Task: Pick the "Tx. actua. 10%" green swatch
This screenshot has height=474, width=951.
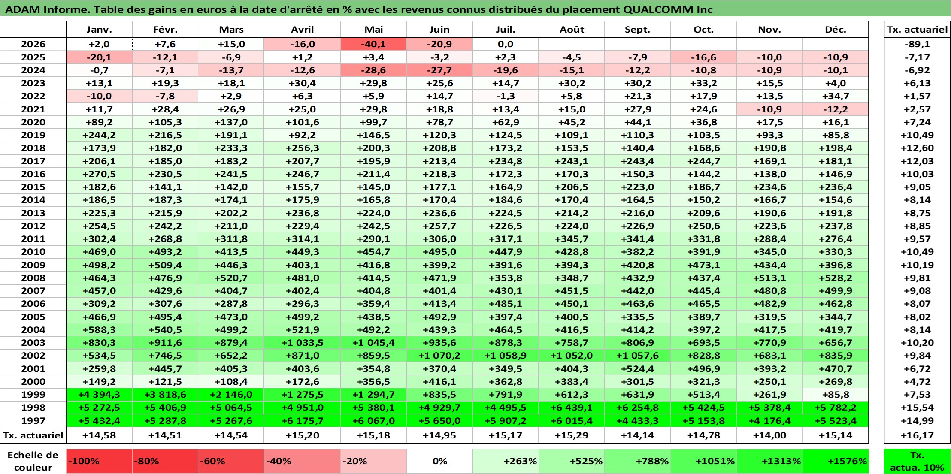Action: [917, 461]
